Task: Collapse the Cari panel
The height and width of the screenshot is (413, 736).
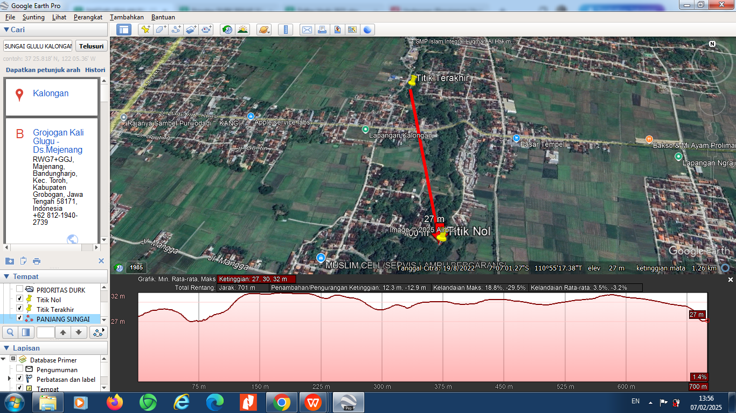Action: pos(6,30)
